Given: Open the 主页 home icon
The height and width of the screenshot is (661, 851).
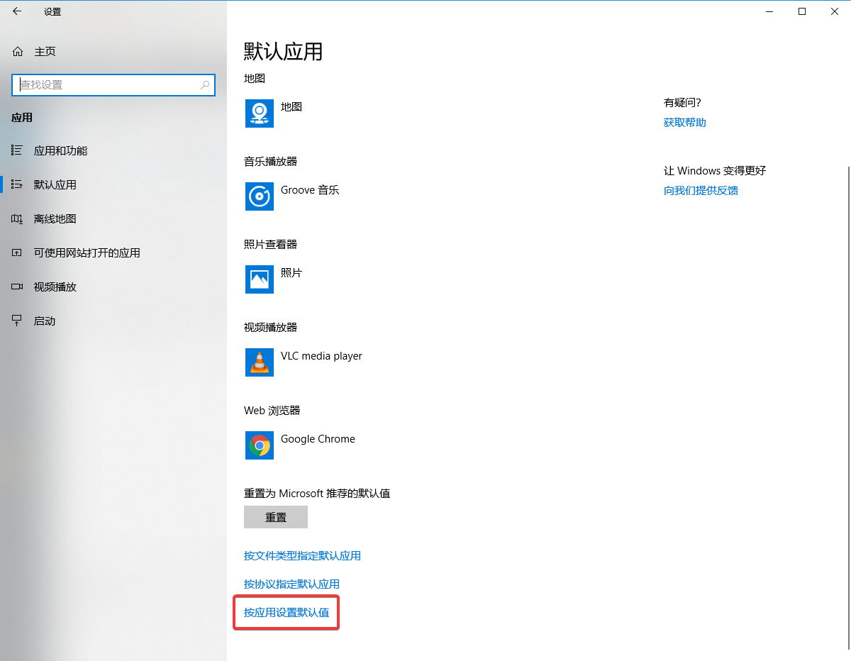Looking at the screenshot, I should coord(18,52).
